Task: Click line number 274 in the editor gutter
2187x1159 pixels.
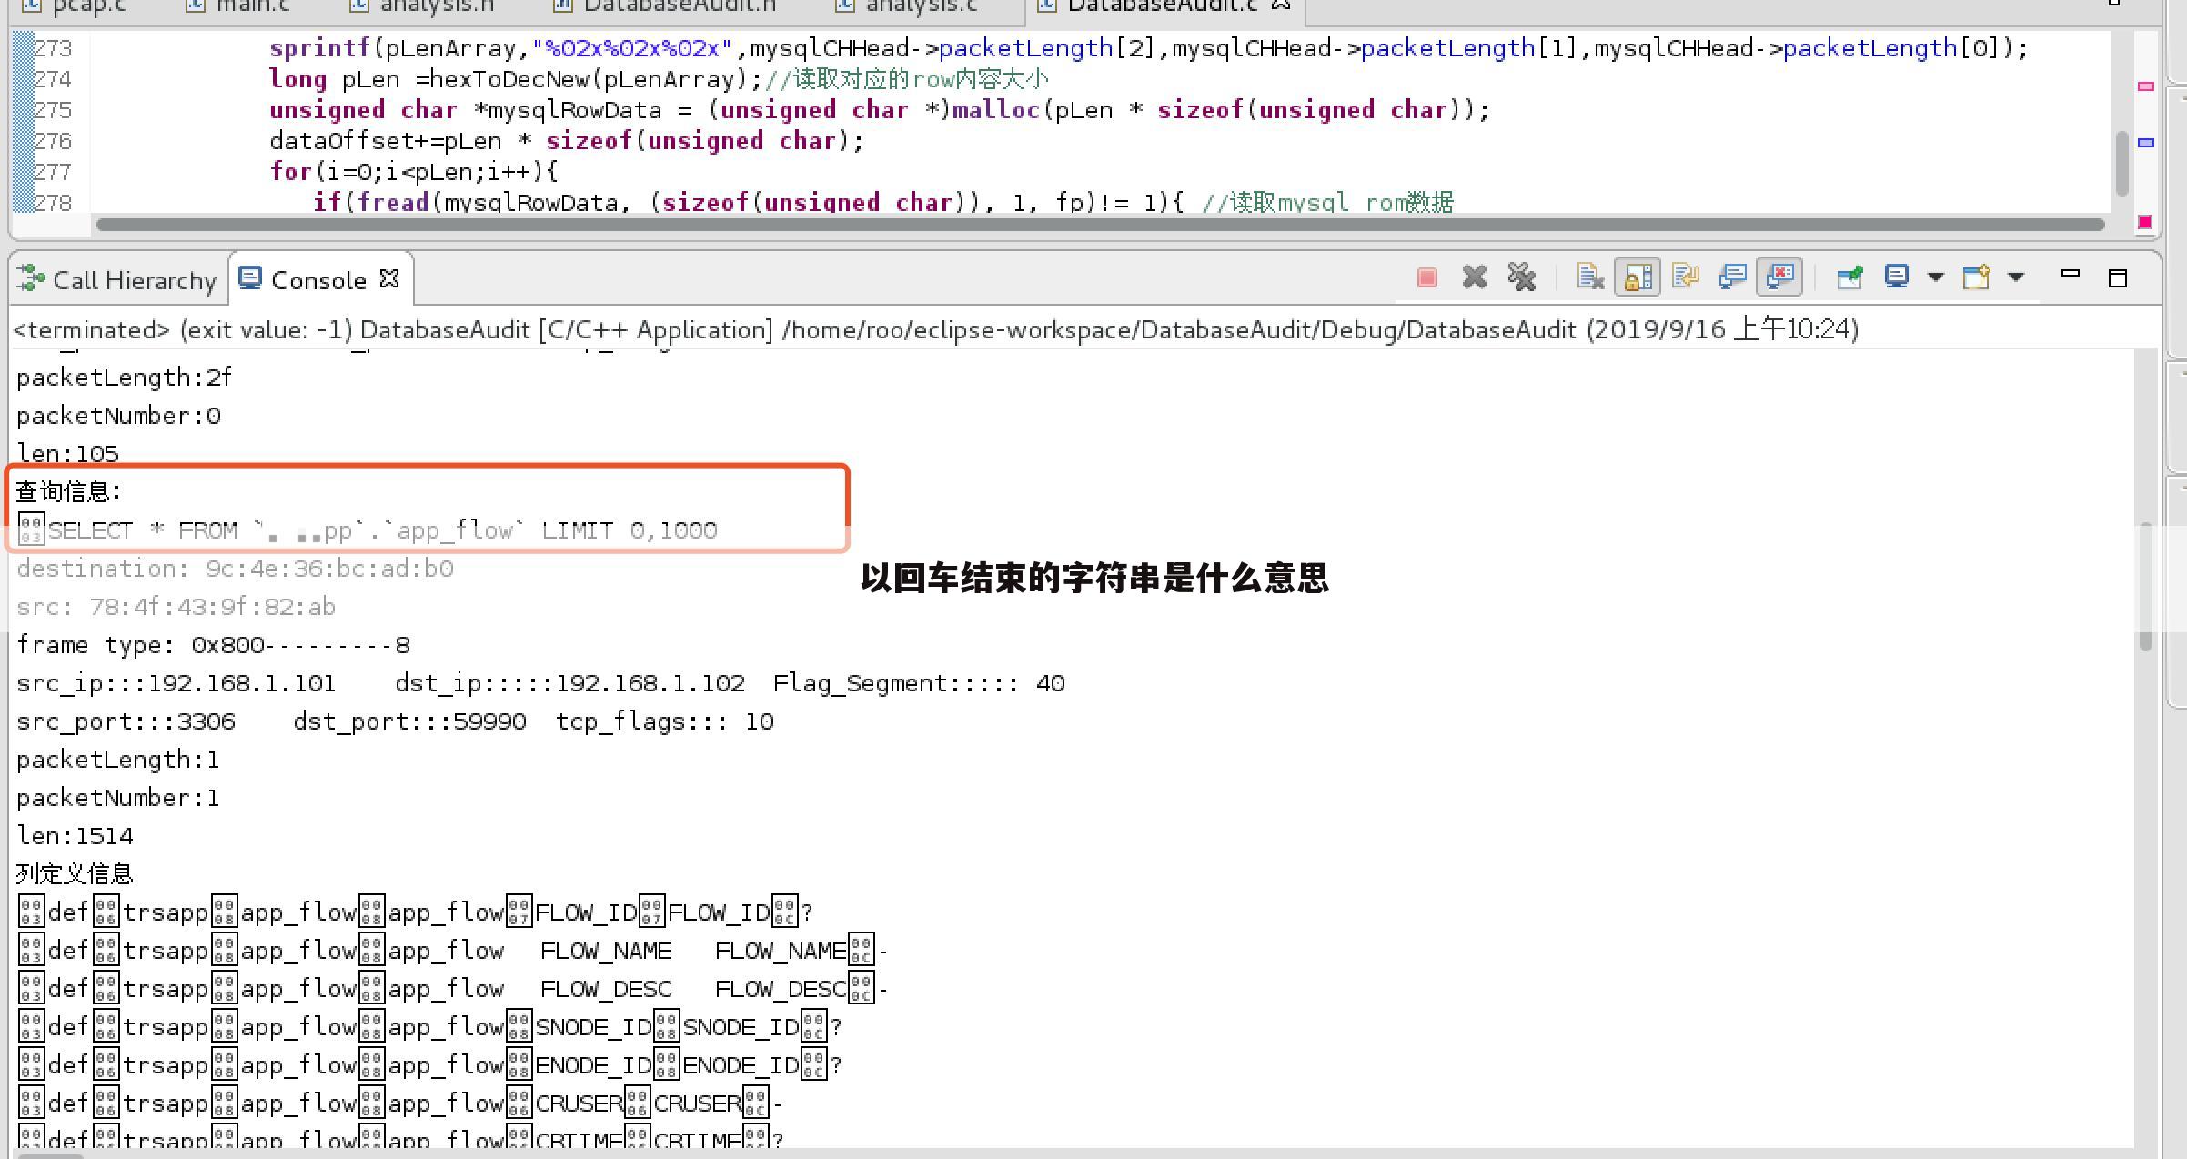Action: pyautogui.click(x=53, y=79)
